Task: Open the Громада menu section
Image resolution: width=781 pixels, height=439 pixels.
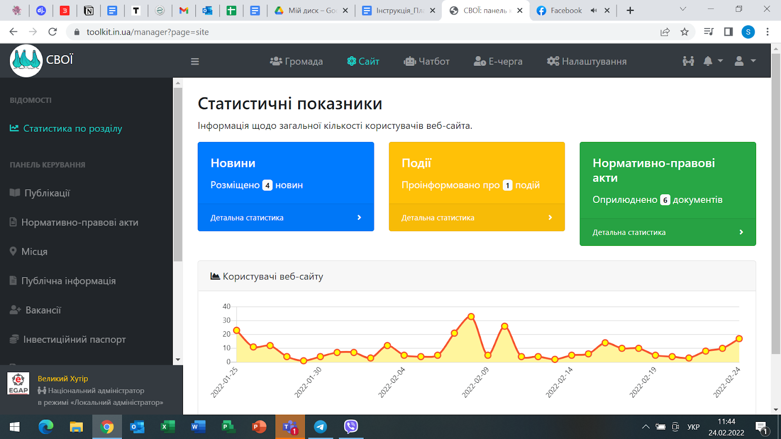Action: [296, 61]
